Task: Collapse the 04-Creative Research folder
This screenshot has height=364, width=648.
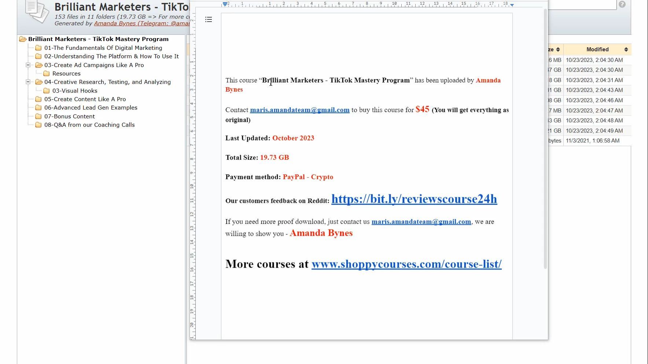Action: [x=28, y=82]
